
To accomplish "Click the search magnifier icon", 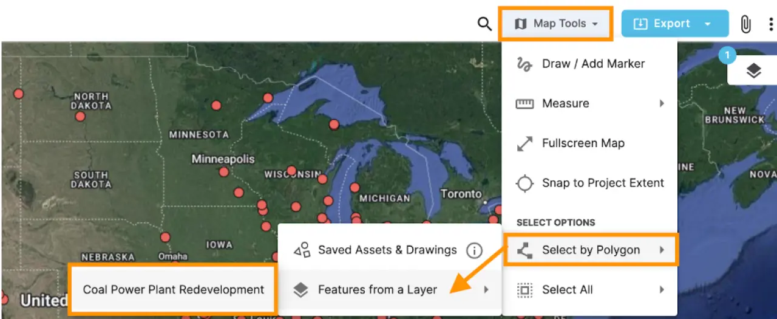I will [484, 24].
